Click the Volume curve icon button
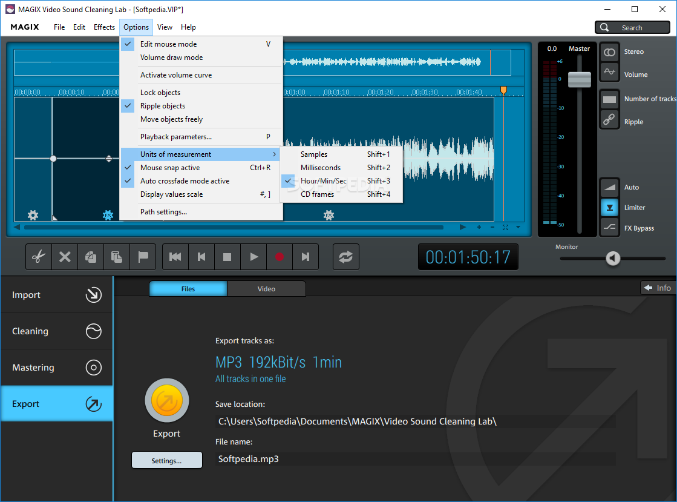677x502 pixels. 609,72
